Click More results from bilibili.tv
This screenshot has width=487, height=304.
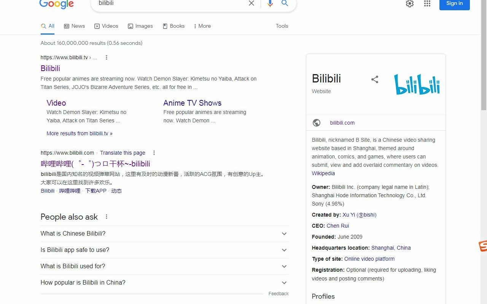[x=80, y=133]
